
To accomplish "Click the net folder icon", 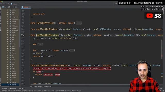I will tap(10, 64).
